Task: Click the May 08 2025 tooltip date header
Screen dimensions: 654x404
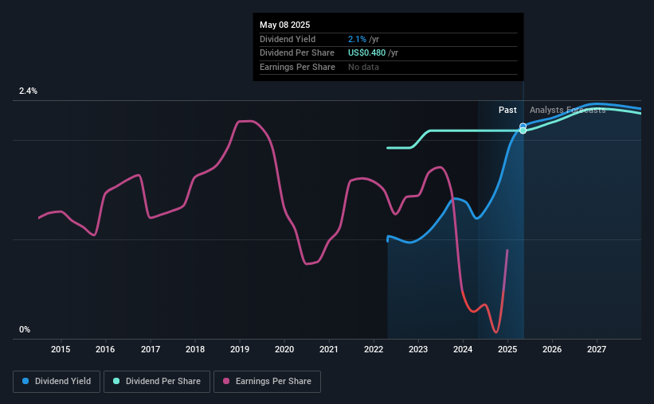Action: point(285,25)
